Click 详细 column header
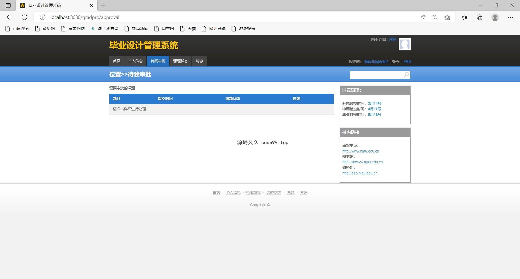Image resolution: width=520 pixels, height=279 pixels. [x=296, y=99]
